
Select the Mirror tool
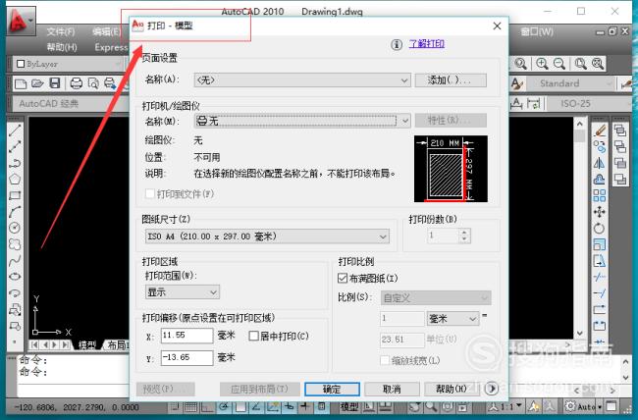[x=600, y=163]
